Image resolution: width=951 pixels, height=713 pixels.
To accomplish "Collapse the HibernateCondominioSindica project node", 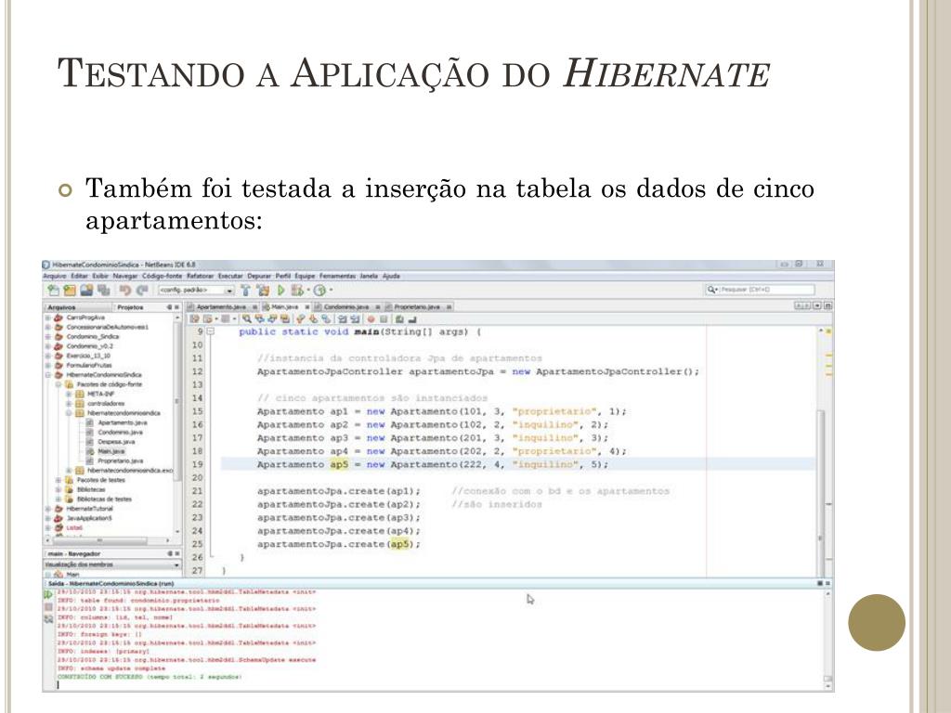I will pyautogui.click(x=47, y=375).
